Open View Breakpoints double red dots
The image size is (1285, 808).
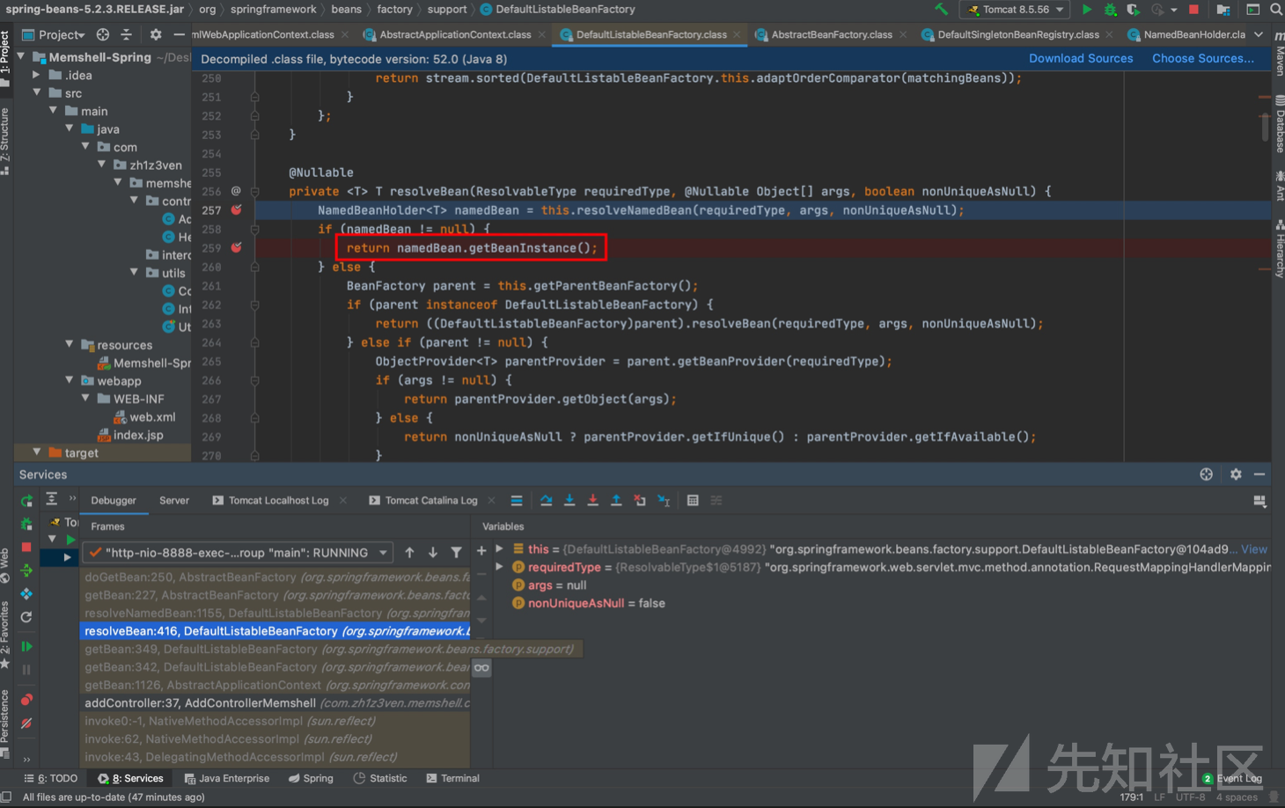pos(26,700)
